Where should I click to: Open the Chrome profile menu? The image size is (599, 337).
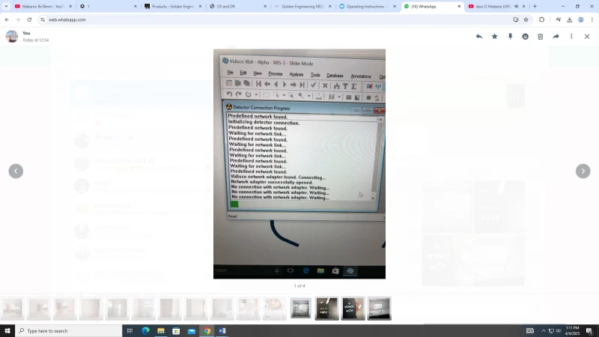(581, 19)
